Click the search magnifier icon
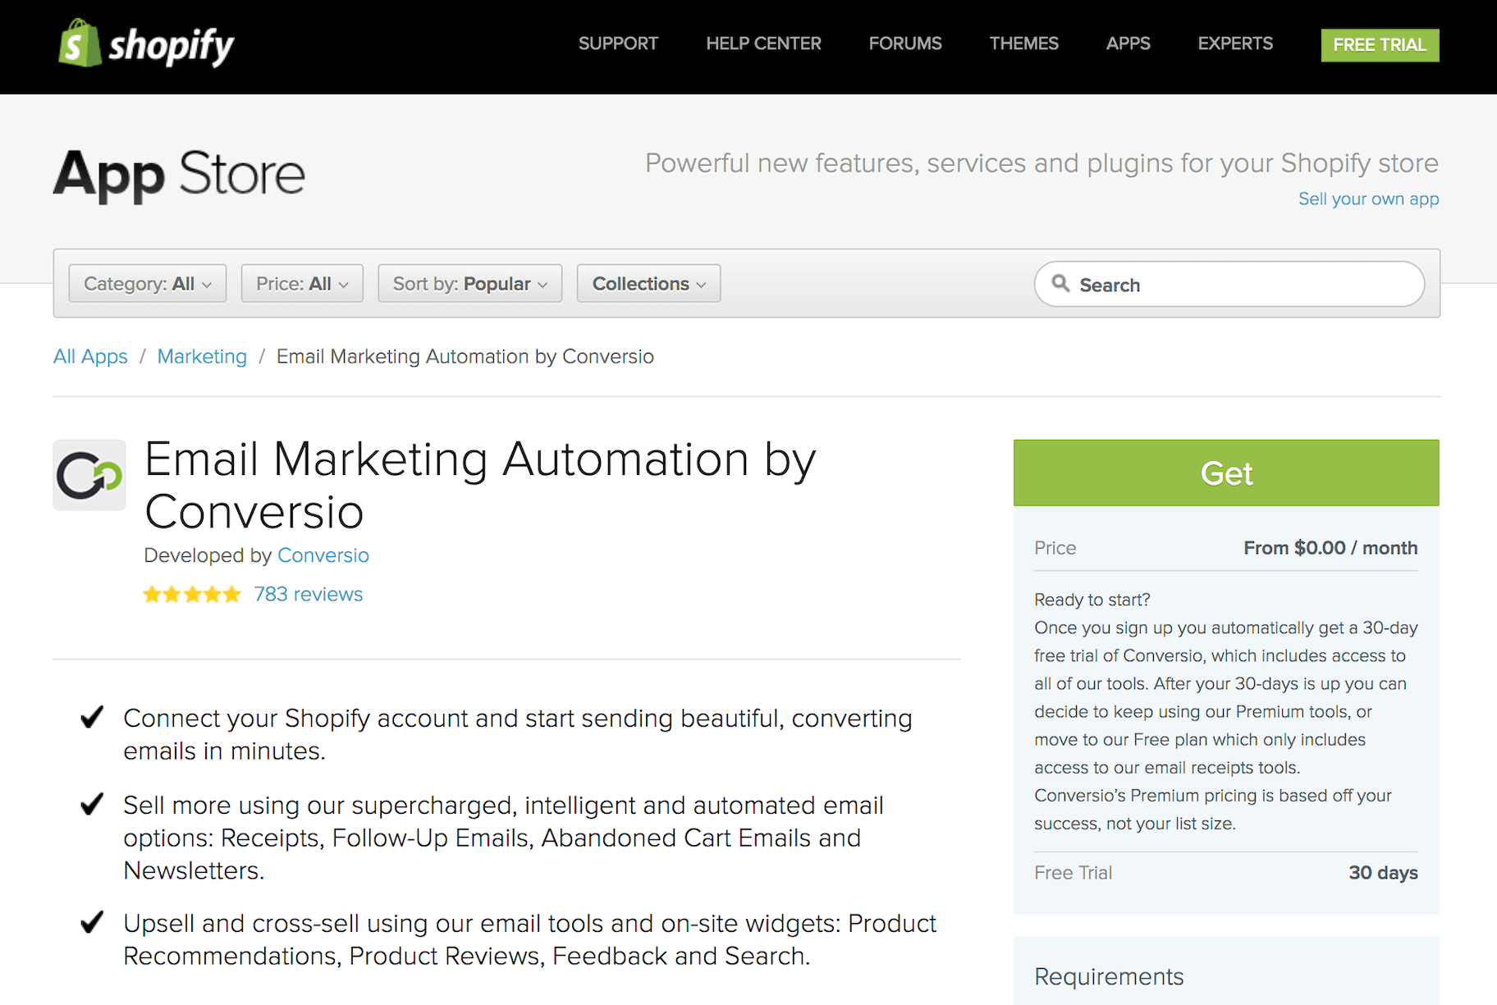The height and width of the screenshot is (1005, 1497). pyautogui.click(x=1060, y=284)
